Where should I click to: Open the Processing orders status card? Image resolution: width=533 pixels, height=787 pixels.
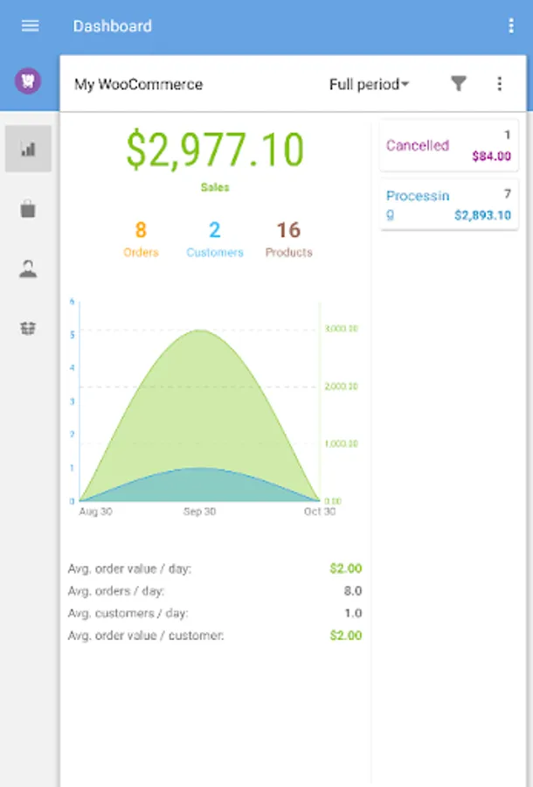pyautogui.click(x=449, y=205)
